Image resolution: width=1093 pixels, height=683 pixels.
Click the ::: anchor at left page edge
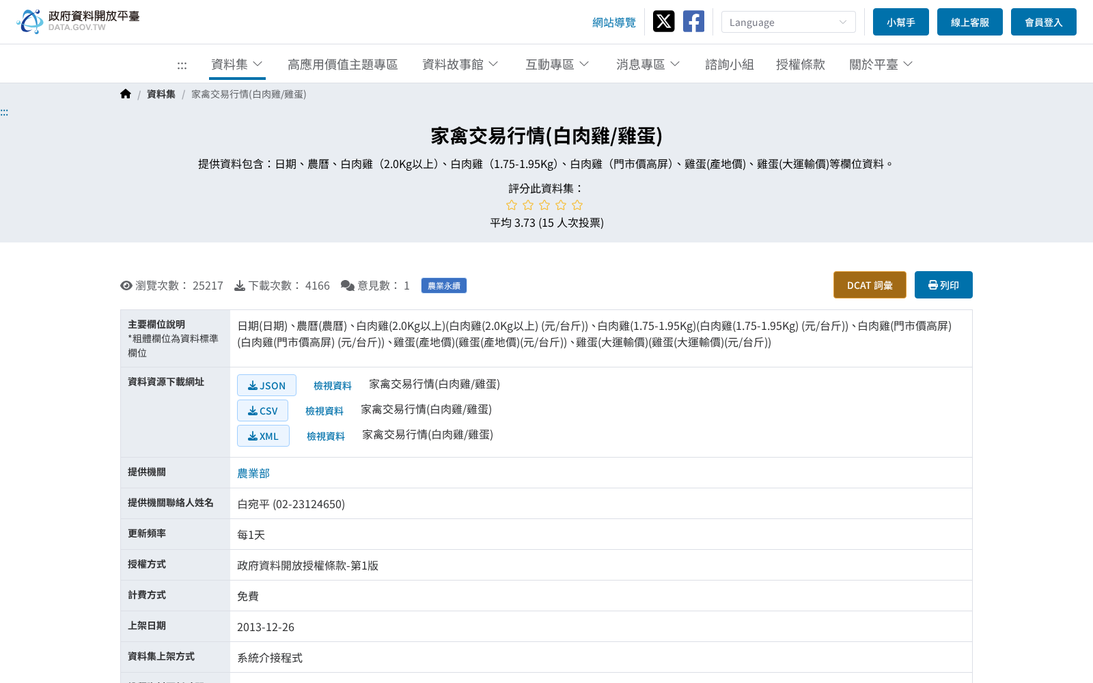4,113
